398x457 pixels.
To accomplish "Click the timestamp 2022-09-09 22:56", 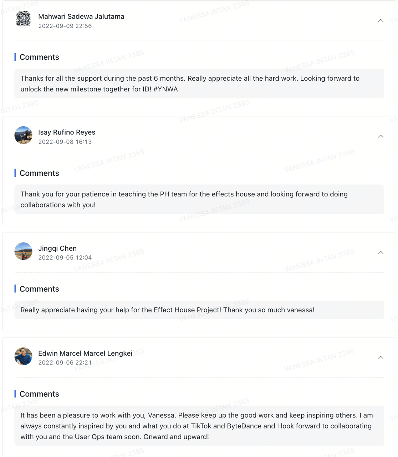I will 65,26.
